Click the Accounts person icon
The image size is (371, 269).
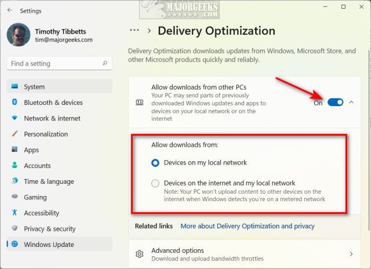click(14, 165)
